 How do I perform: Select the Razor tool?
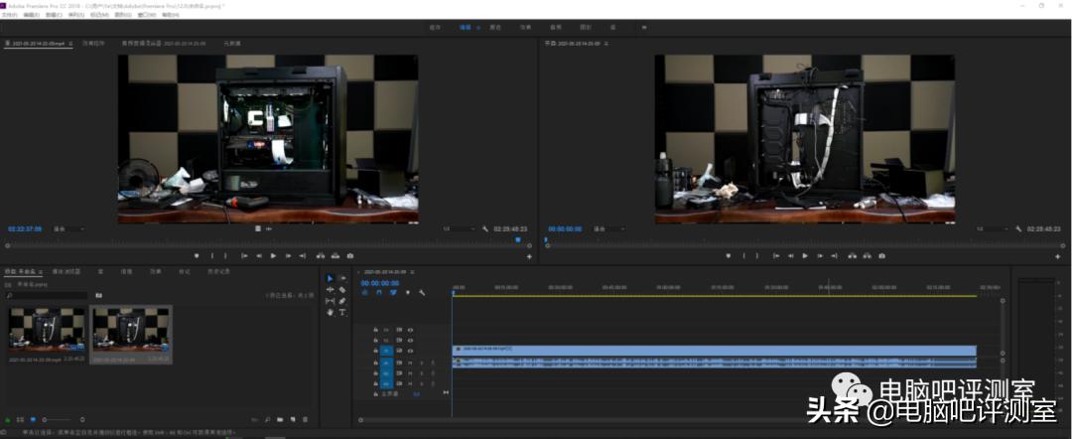(342, 289)
